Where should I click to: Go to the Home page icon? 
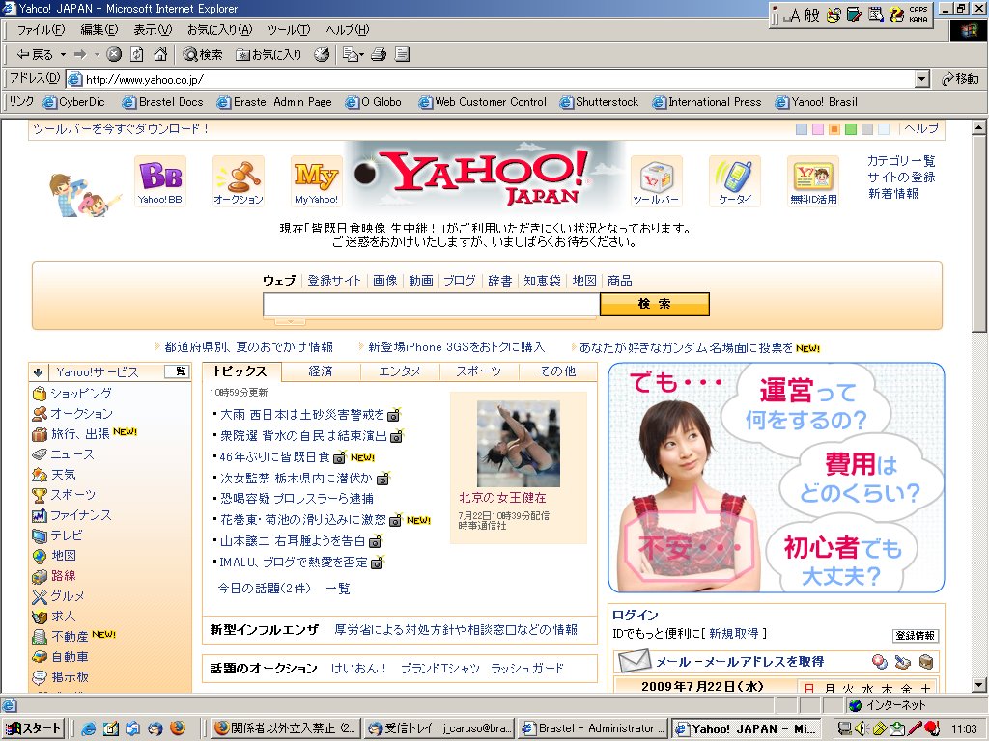point(161,55)
